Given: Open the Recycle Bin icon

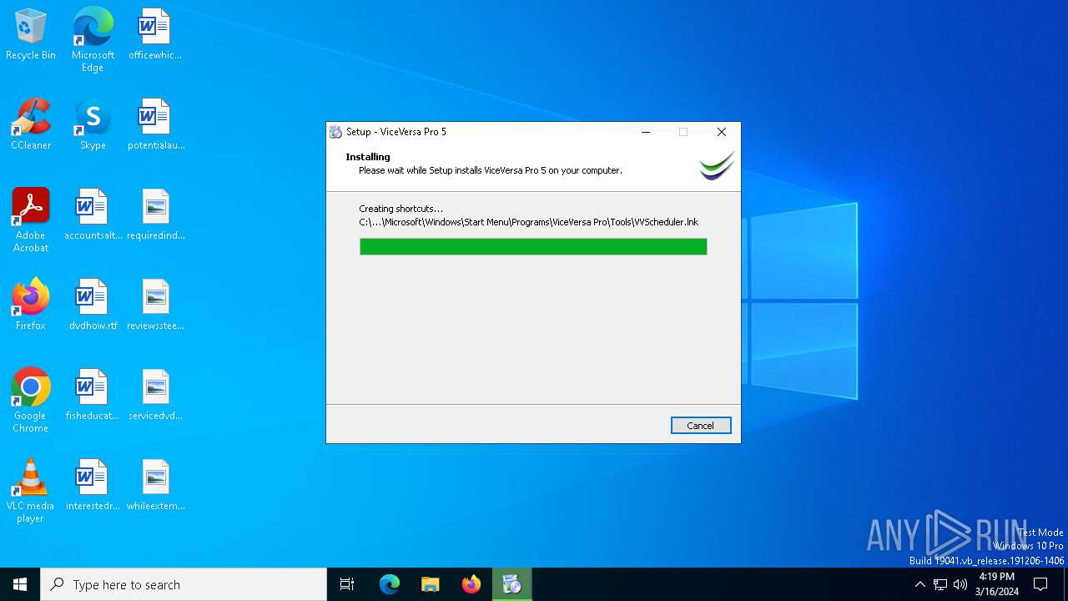Looking at the screenshot, I should [x=31, y=35].
